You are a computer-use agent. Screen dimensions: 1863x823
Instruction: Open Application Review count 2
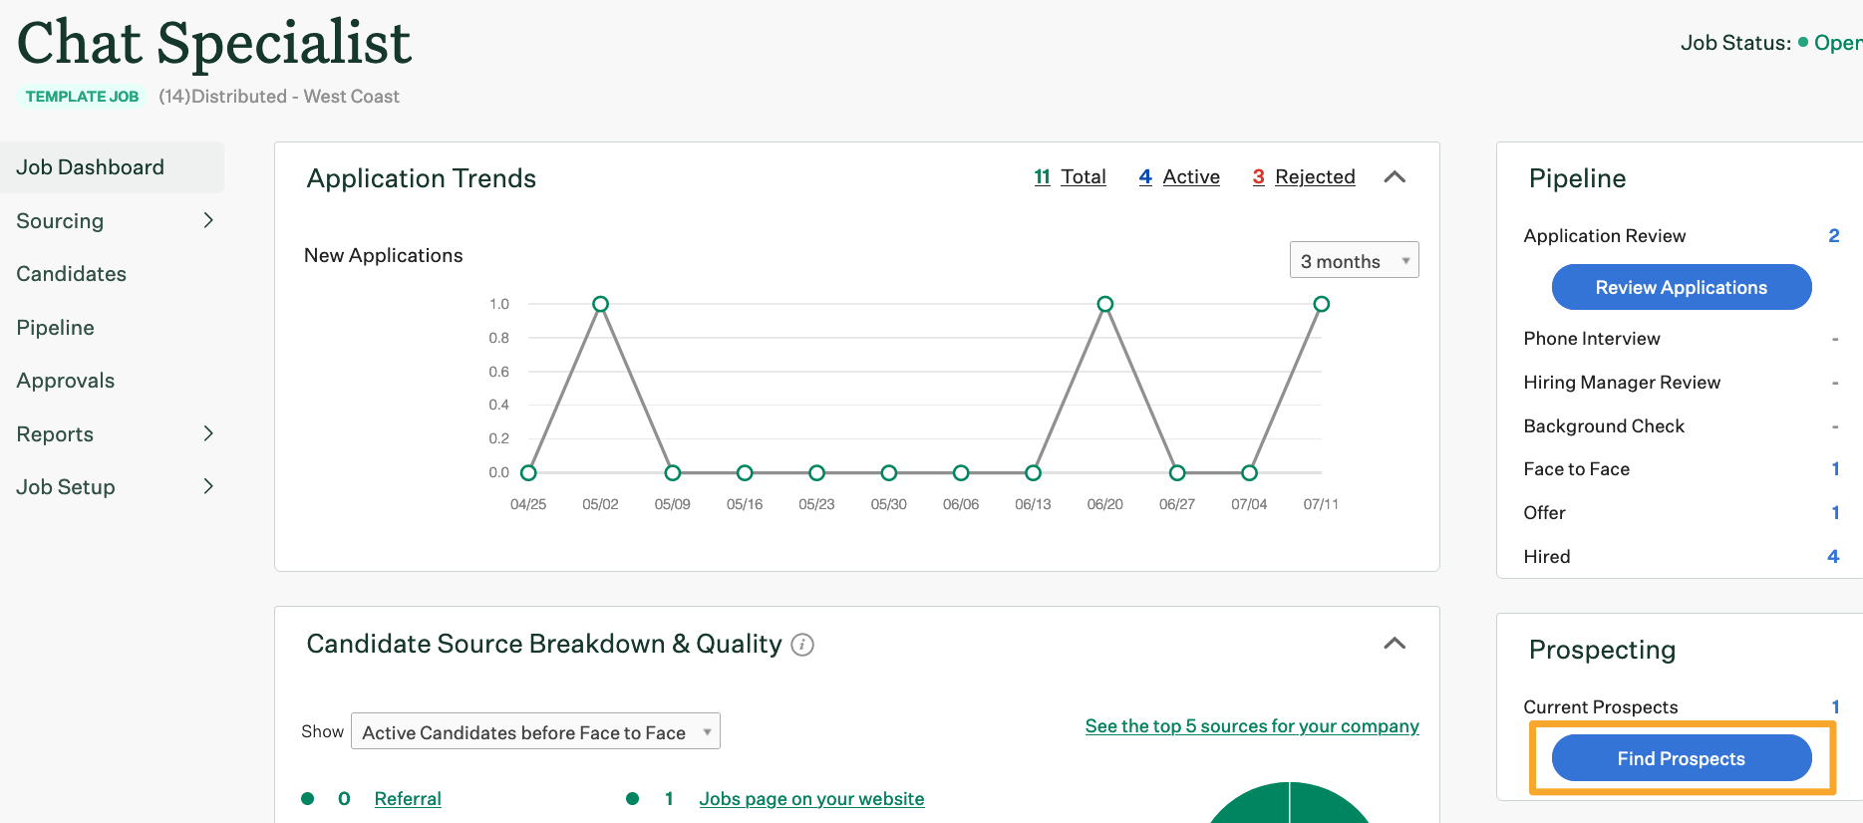point(1833,236)
